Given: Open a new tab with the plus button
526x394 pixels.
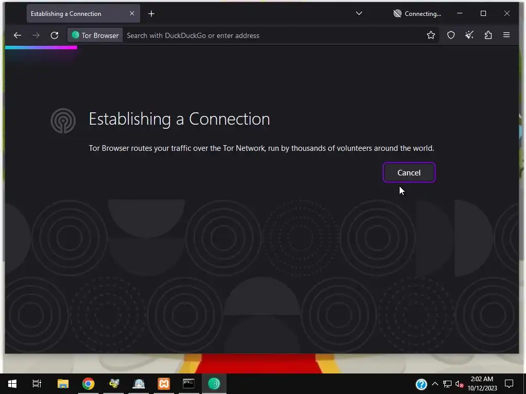Looking at the screenshot, I should (152, 14).
